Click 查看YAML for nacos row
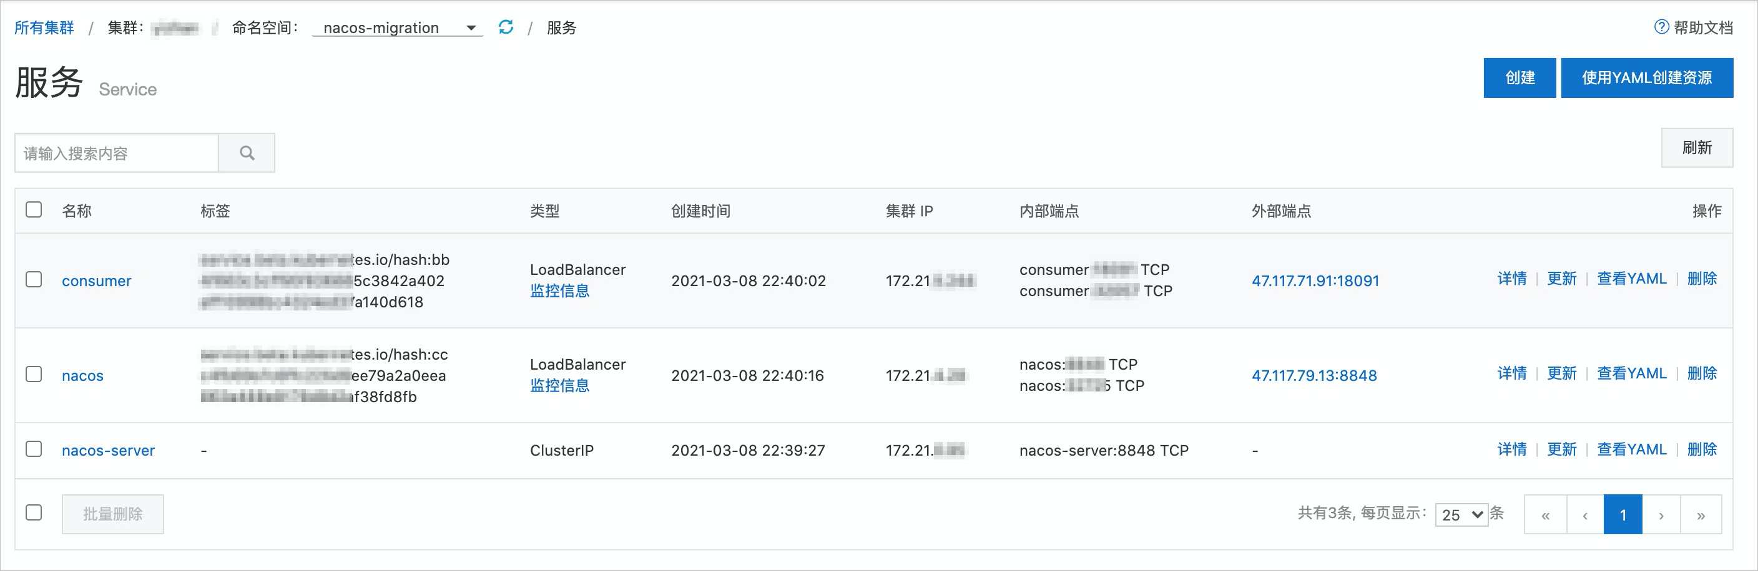The height and width of the screenshot is (571, 1758). [1632, 373]
